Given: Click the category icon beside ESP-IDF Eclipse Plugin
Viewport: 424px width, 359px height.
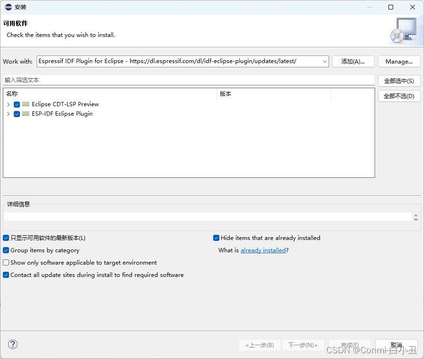Looking at the screenshot, I should (26, 114).
